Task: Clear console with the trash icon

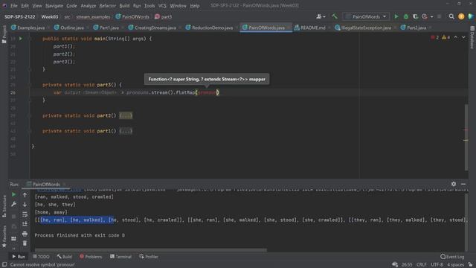Action: [25, 243]
